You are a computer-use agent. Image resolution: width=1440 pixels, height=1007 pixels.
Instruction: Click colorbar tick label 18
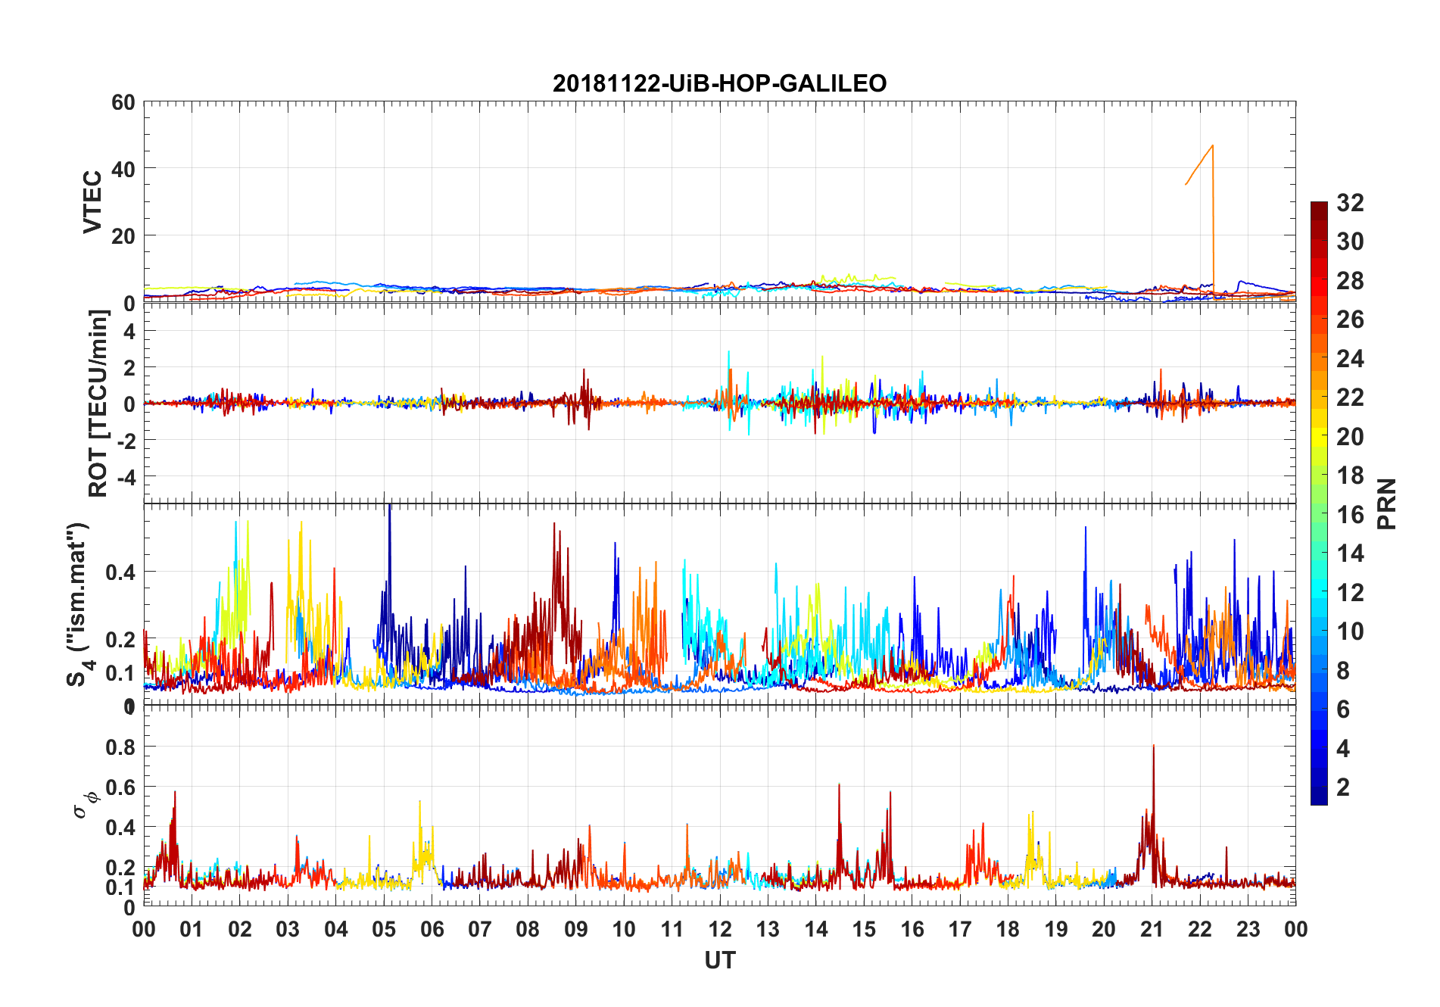tap(1351, 475)
